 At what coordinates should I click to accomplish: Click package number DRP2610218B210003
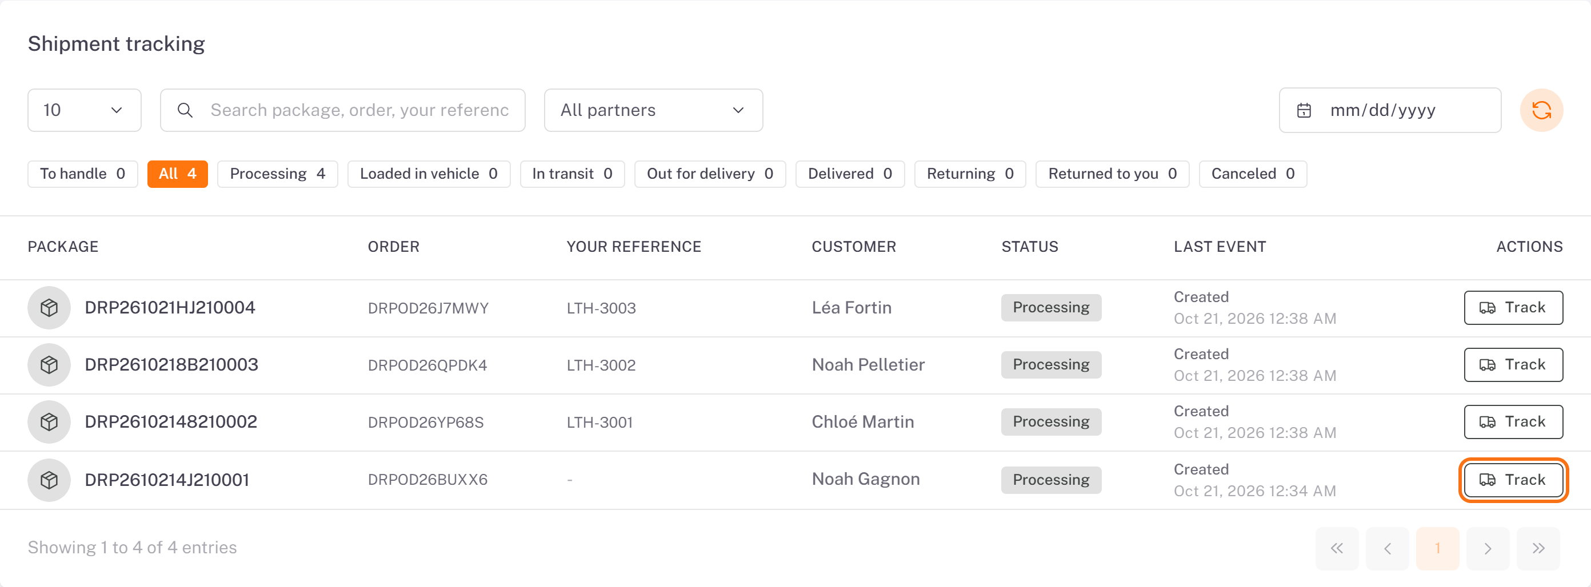(x=171, y=365)
